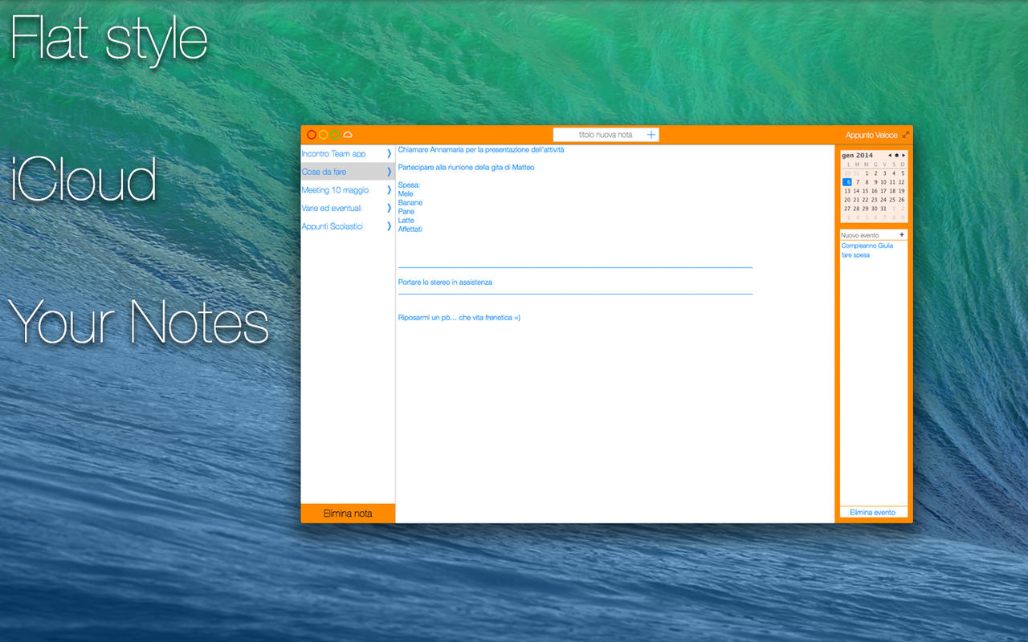Open the Meeting 10 maggio note
1028x642 pixels.
348,190
